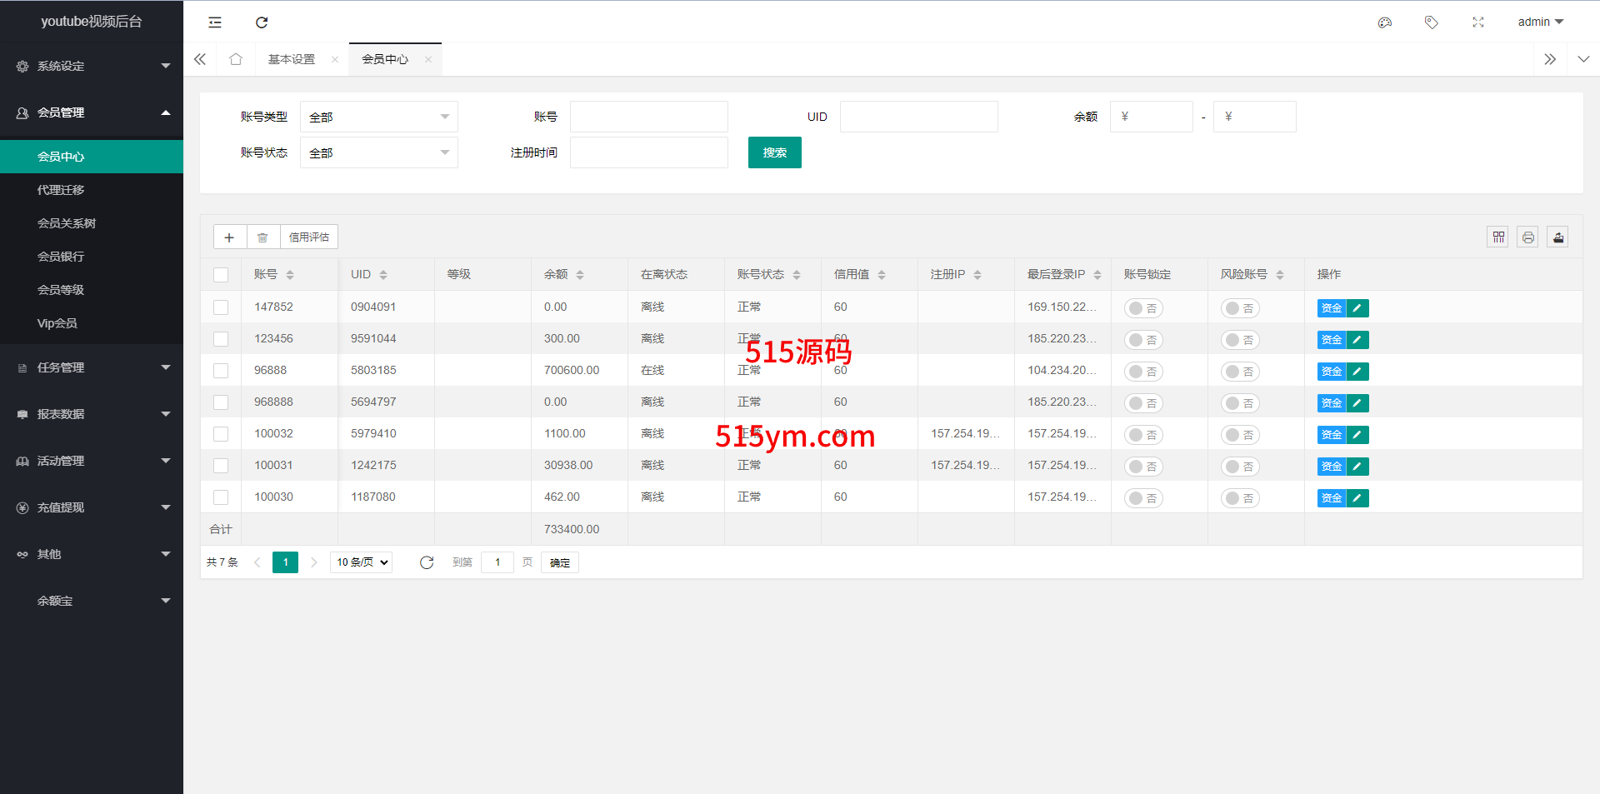Expand the 任务管理 sidebar menu
1600x794 pixels.
pos(92,367)
